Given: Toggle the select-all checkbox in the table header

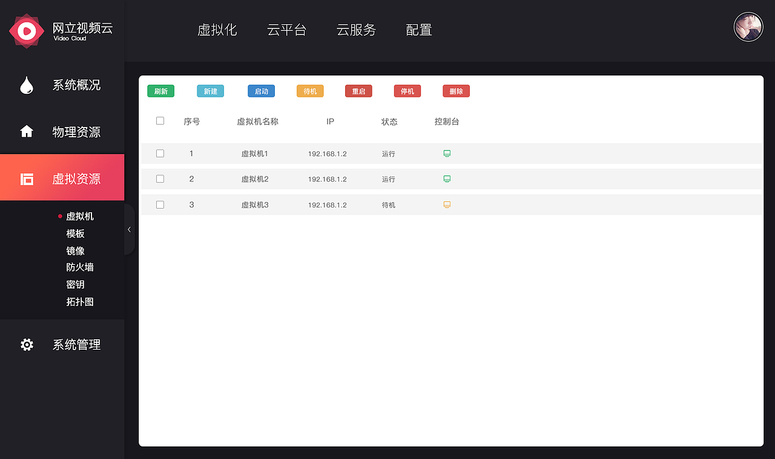Looking at the screenshot, I should [x=160, y=121].
